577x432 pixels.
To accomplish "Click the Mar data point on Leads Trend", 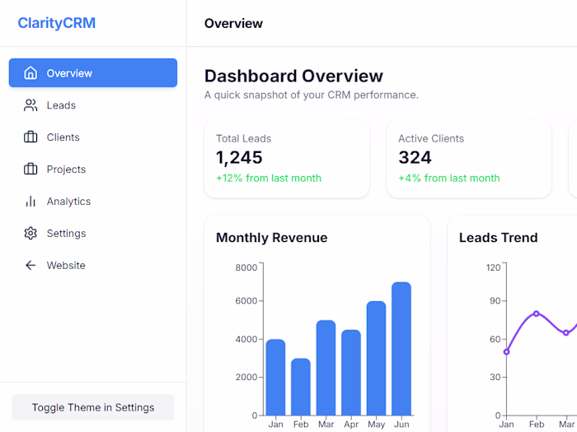I will tap(566, 332).
